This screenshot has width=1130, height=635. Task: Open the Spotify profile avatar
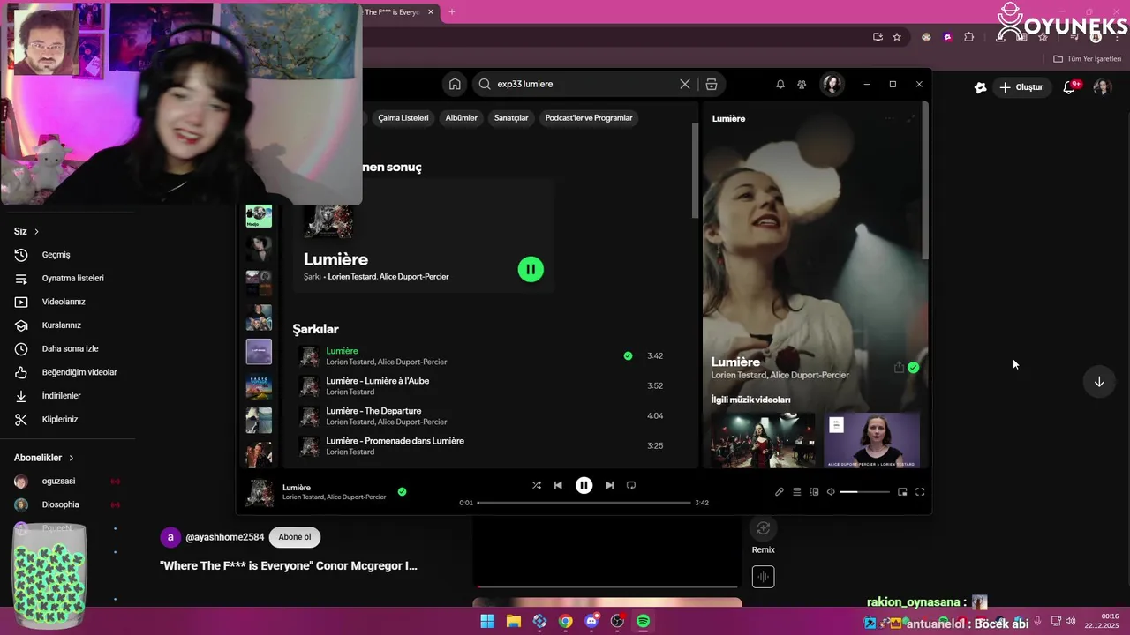coord(832,84)
